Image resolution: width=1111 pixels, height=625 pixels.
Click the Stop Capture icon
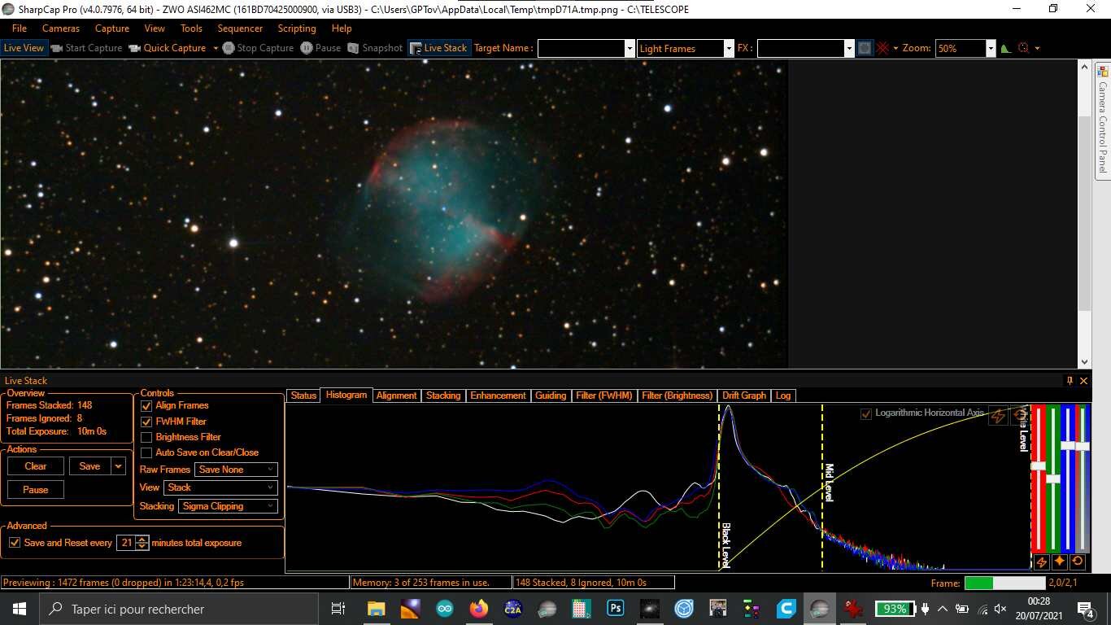click(229, 48)
